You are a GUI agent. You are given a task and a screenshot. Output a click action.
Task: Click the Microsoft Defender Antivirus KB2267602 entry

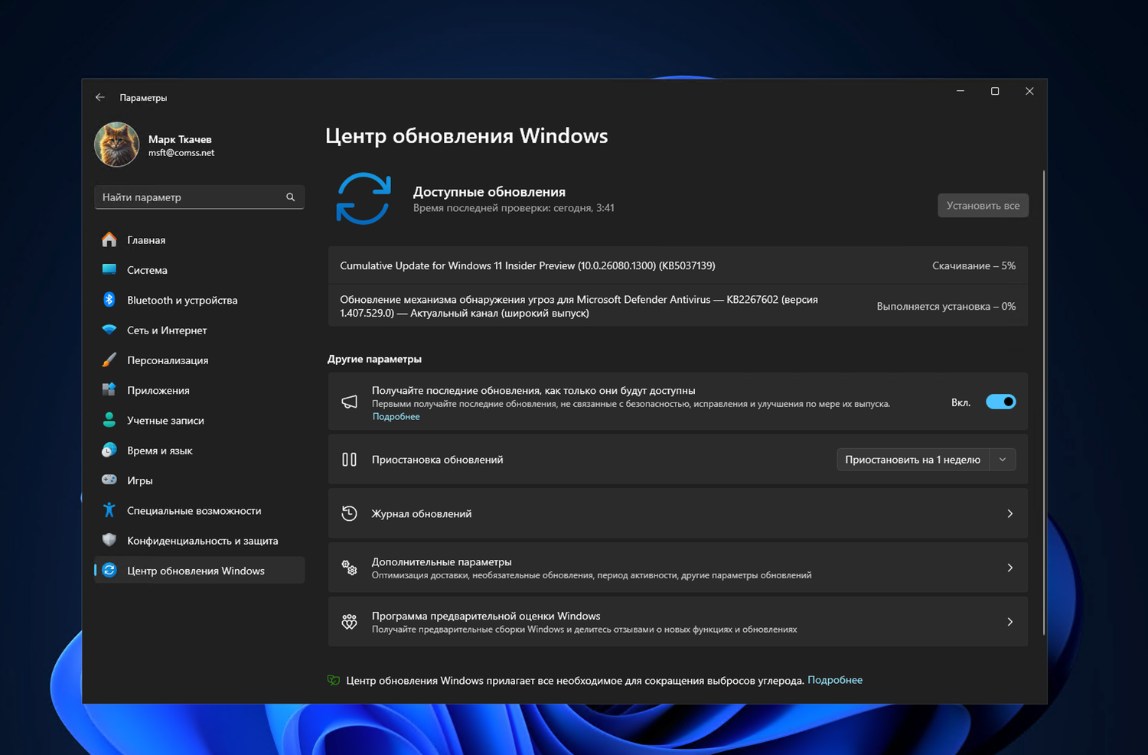(677, 306)
